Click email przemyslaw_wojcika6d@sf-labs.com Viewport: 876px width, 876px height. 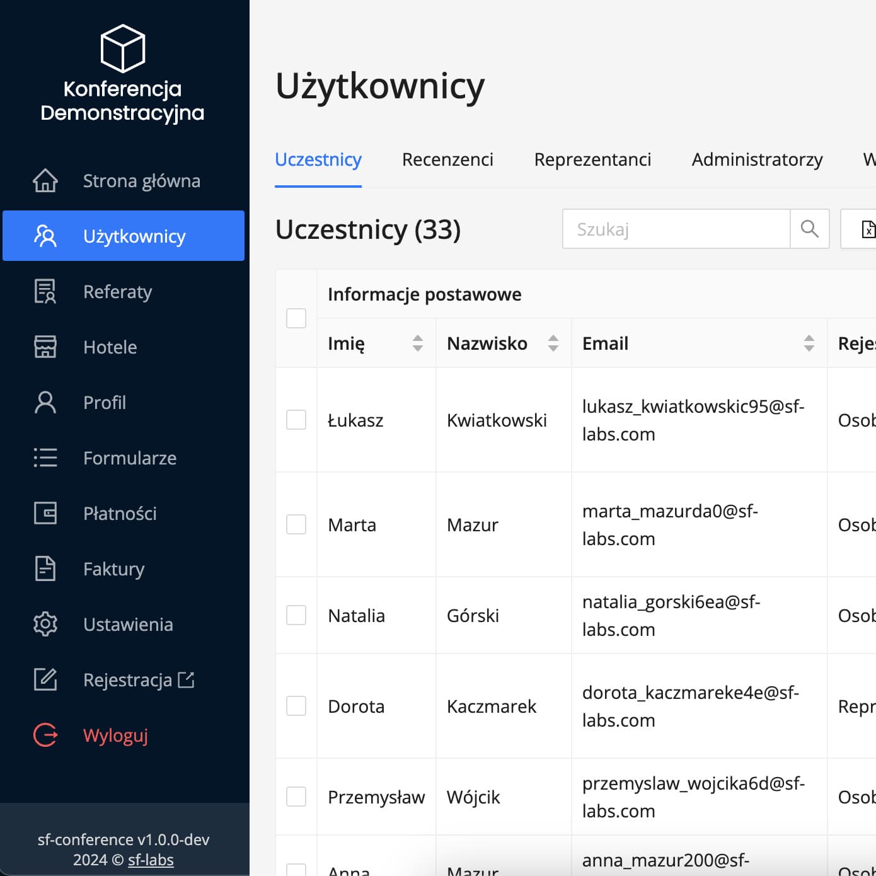[693, 797]
